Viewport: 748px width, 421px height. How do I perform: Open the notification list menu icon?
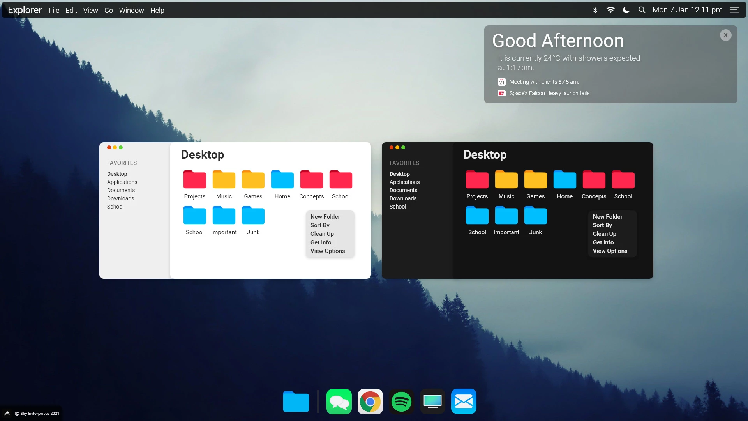click(x=734, y=10)
